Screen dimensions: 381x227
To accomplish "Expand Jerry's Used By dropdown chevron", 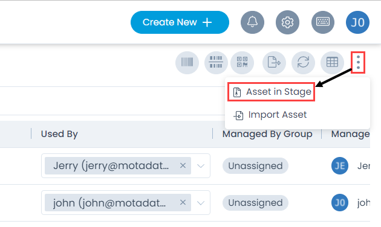I will 201,166.
